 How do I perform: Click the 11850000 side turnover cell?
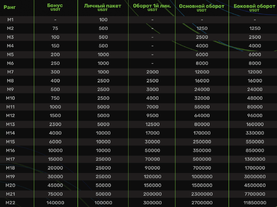click(x=255, y=203)
